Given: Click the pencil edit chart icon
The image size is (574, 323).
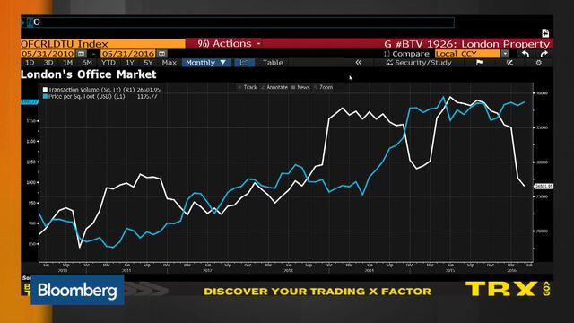Looking at the screenshot, I should (x=509, y=63).
